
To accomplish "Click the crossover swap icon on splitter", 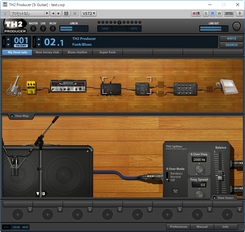I will pos(175,192).
